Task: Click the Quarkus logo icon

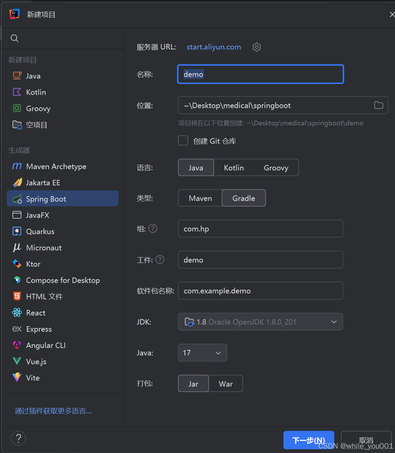Action: [17, 231]
